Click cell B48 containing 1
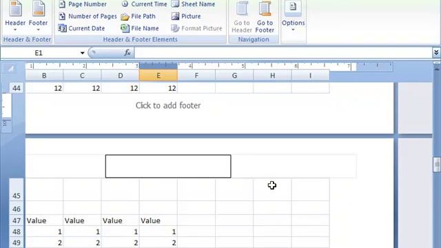The height and width of the screenshot is (248, 441). coord(44,231)
